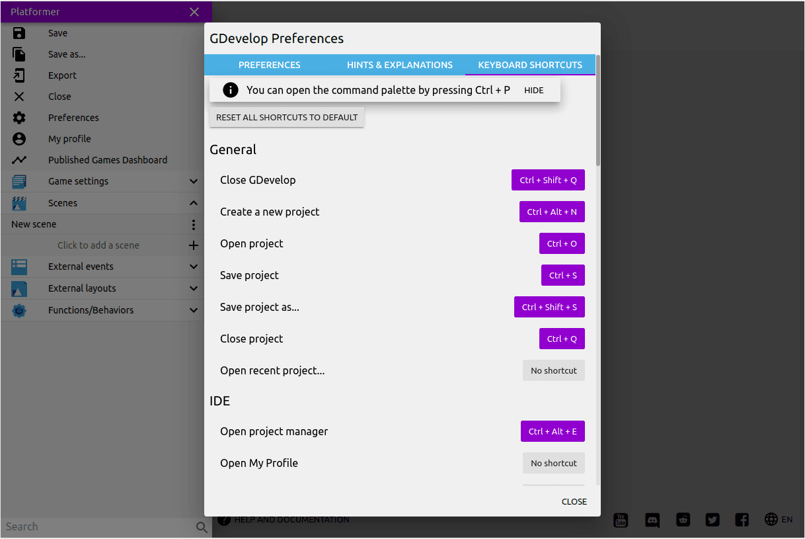Click the Ctrl + S shortcut for Save project
This screenshot has height=539, width=805.
[x=562, y=275]
